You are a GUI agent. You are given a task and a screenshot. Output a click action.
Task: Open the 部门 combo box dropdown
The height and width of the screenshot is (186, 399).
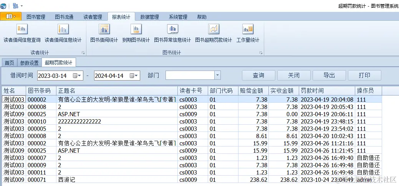click(217, 75)
